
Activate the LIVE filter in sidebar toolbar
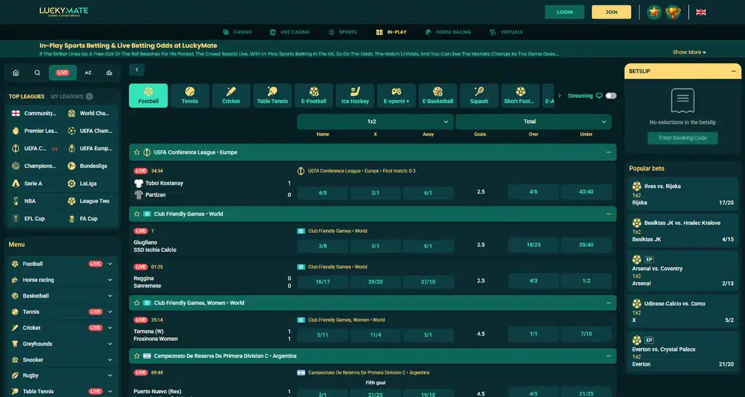click(63, 73)
